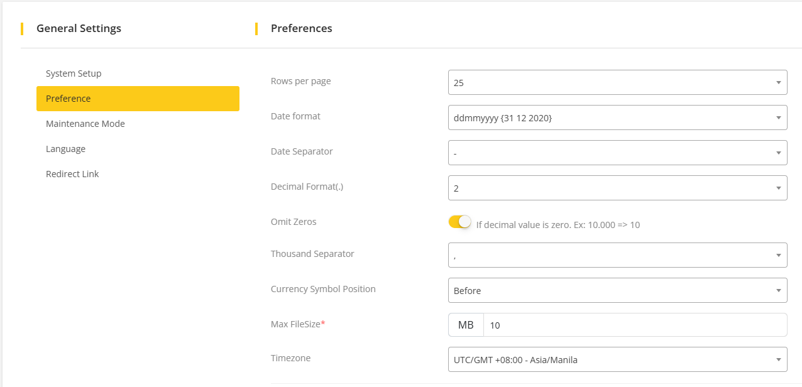Image resolution: width=802 pixels, height=387 pixels.
Task: Expand the Timezone dropdown
Action: 610,359
